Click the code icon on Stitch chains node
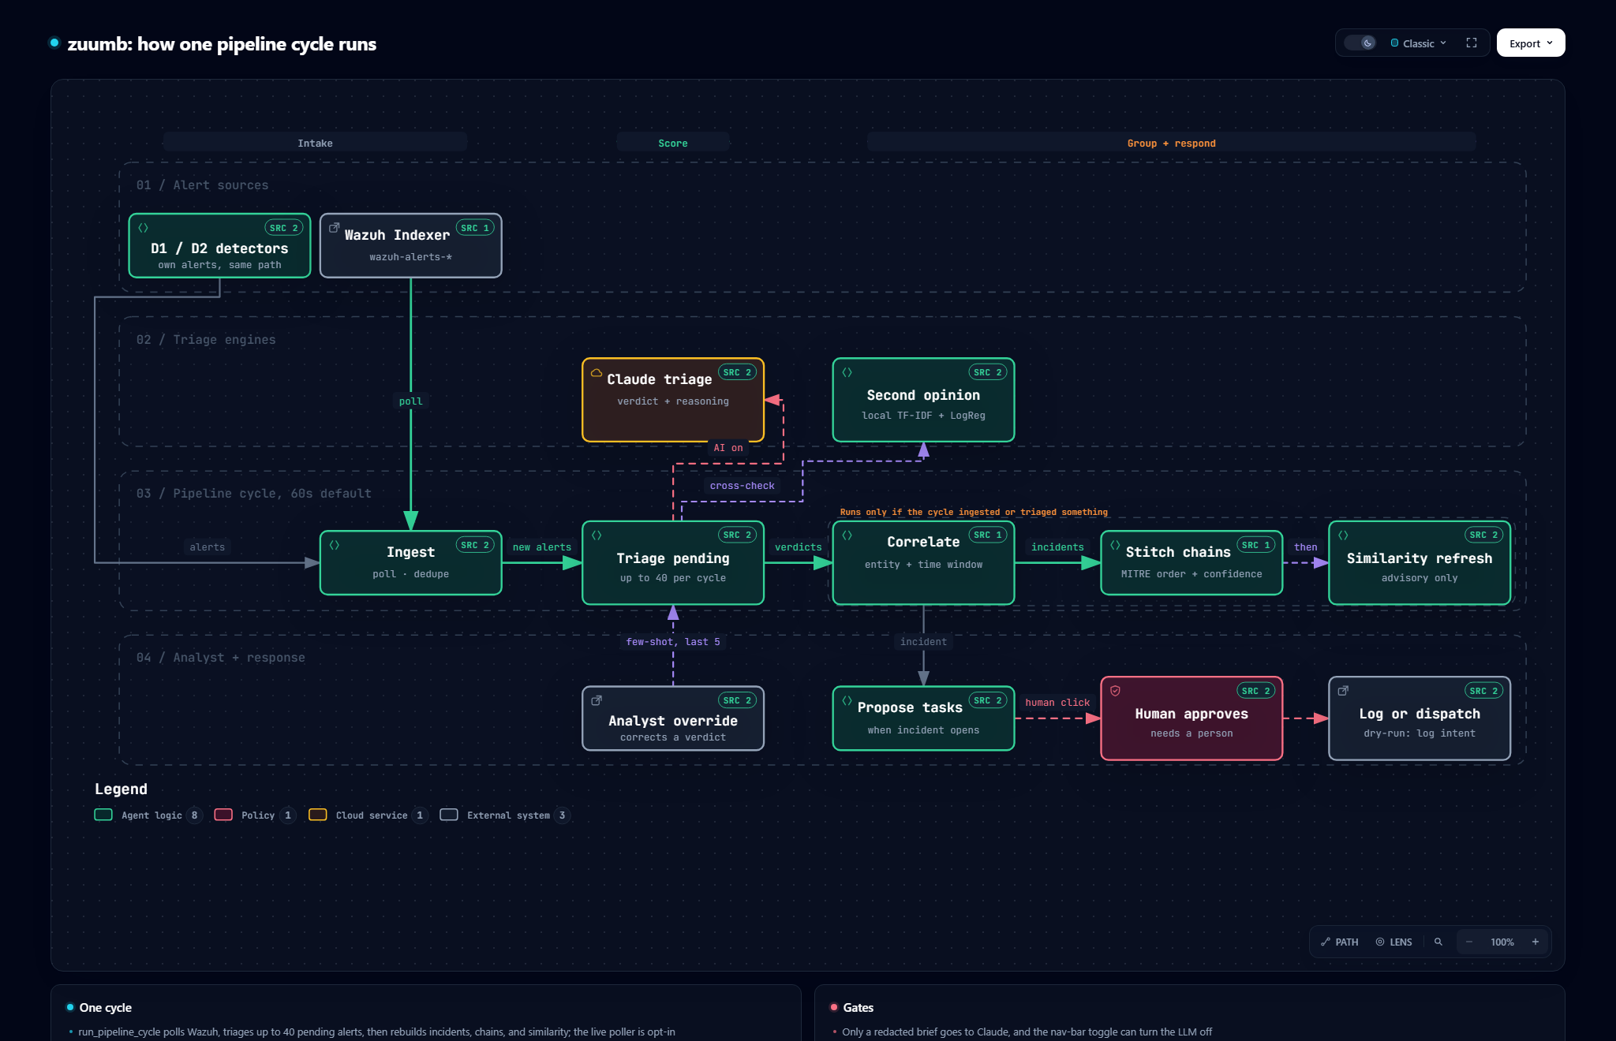 1115,545
